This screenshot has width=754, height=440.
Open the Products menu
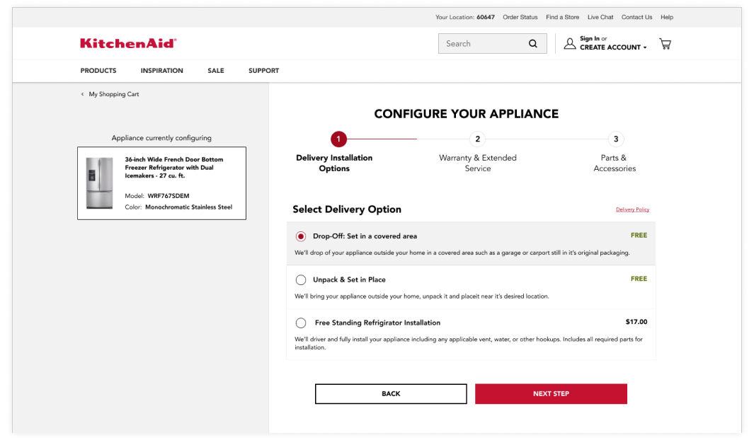(x=98, y=71)
